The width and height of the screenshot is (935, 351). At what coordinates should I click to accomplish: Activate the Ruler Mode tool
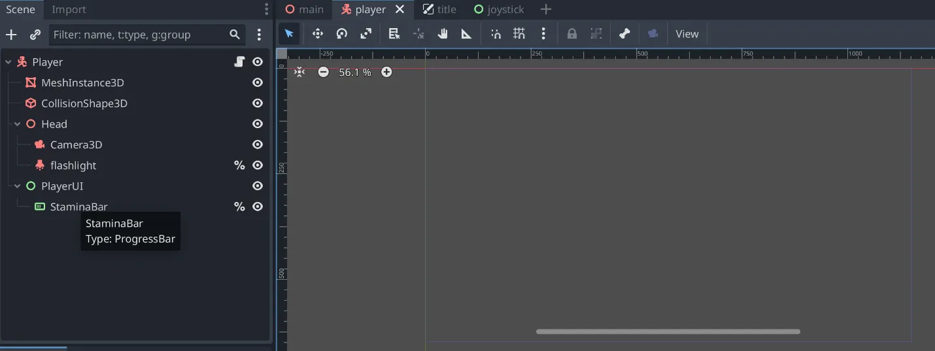(x=466, y=34)
